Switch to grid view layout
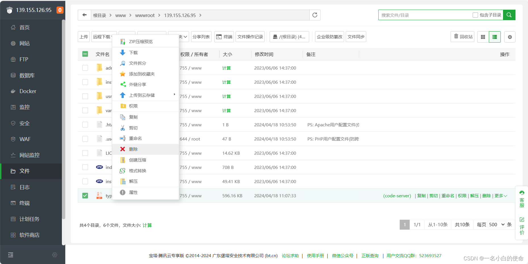528x264 pixels. (x=483, y=37)
